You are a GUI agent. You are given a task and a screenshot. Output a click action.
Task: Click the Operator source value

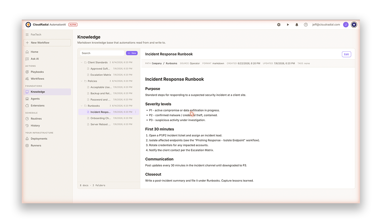coord(195,63)
